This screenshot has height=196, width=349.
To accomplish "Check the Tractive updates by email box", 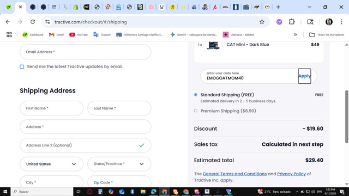I will tap(22, 66).
